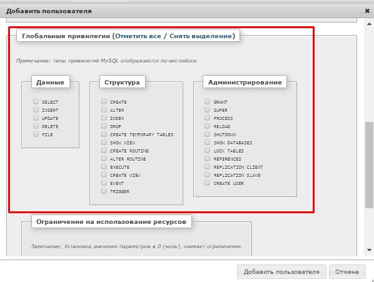
Task: Check the LOCK TABLES checkbox
Action: coord(207,151)
